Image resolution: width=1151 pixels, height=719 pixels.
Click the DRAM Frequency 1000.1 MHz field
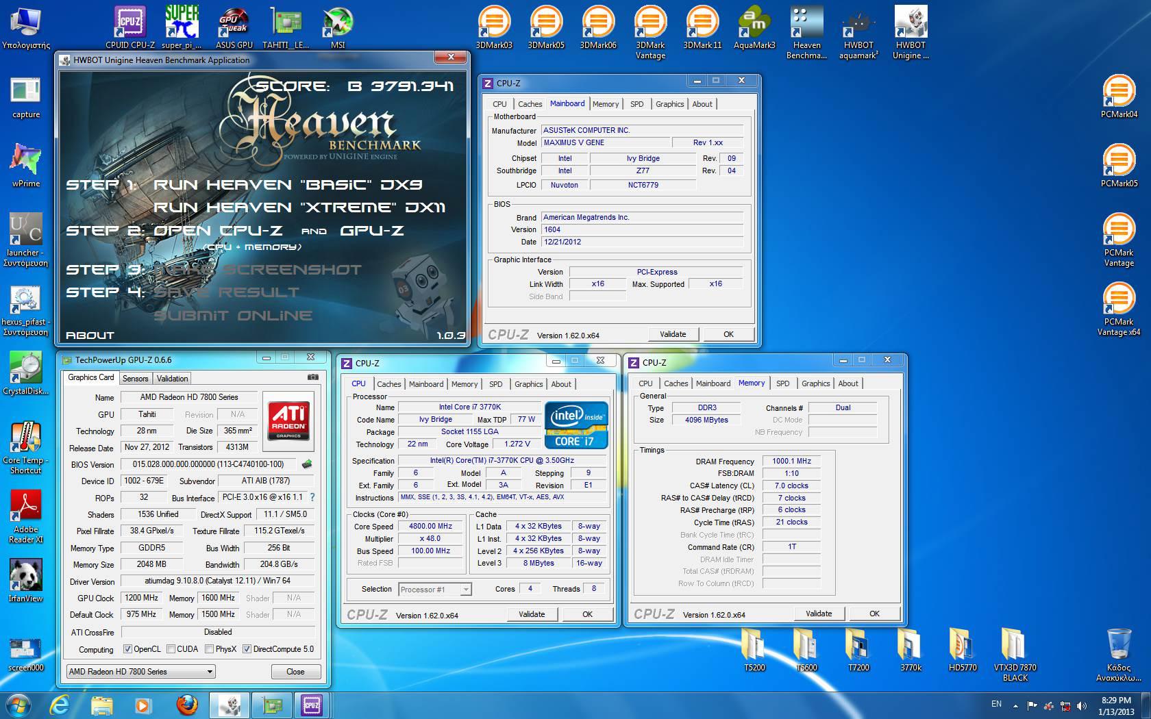(x=791, y=462)
